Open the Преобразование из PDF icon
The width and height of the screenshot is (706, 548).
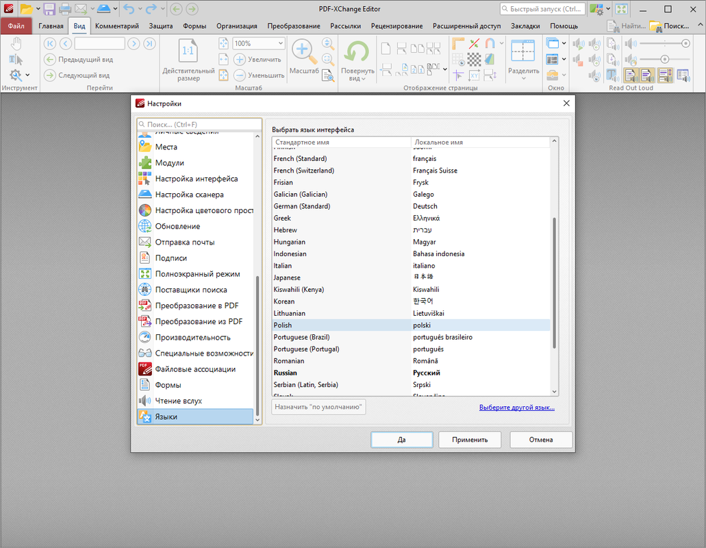(x=145, y=321)
